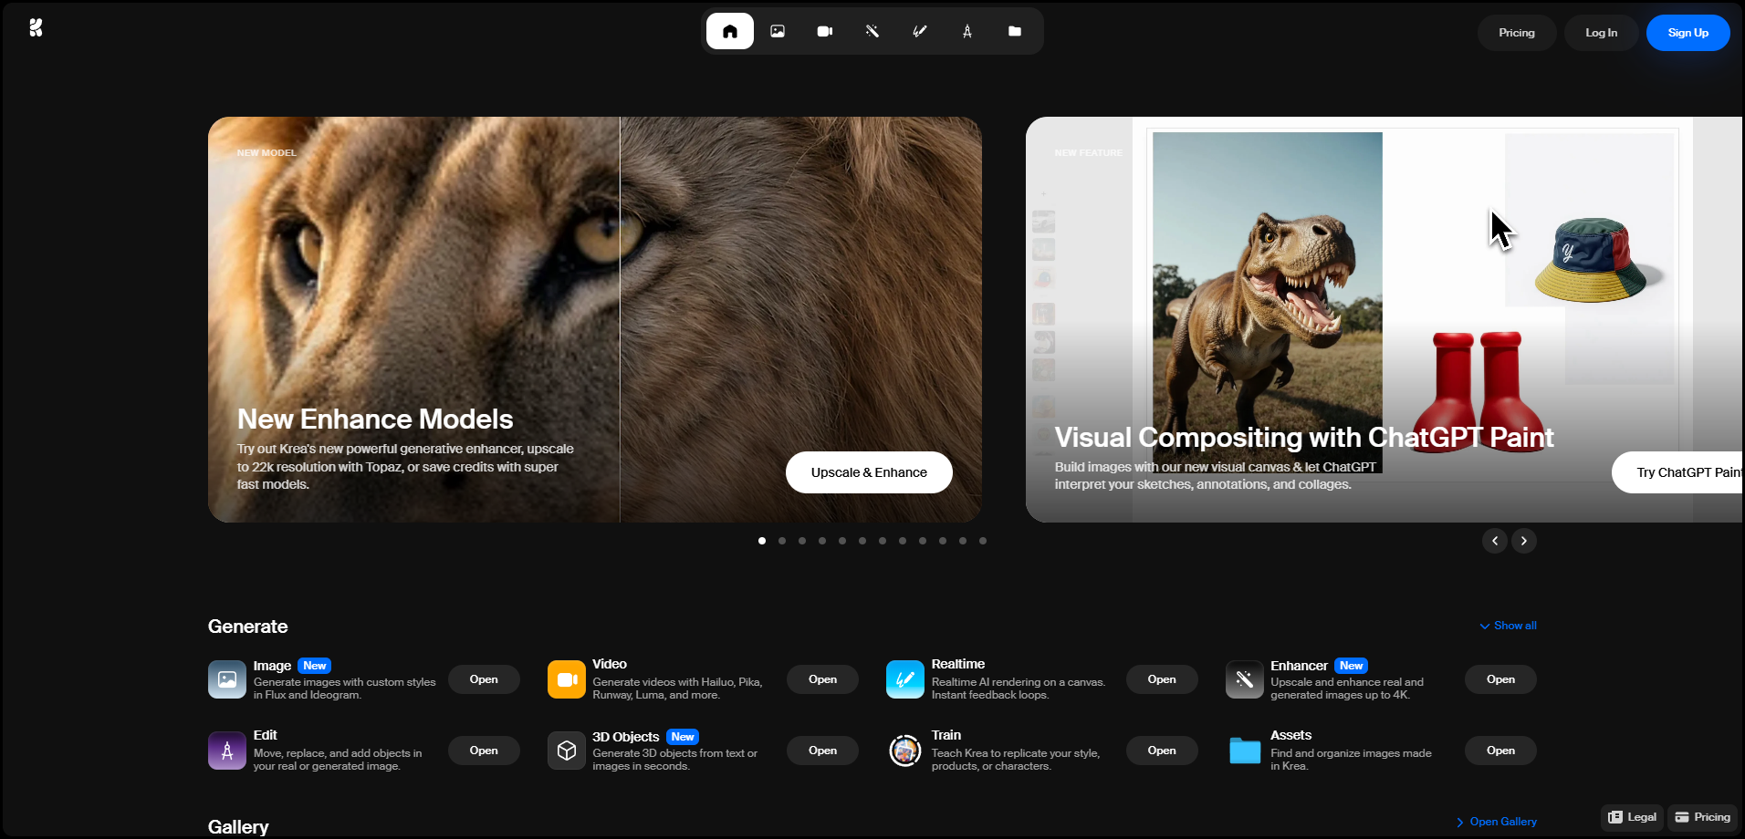Click the blue Assets folder icon
The width and height of the screenshot is (1745, 839).
(x=1245, y=751)
